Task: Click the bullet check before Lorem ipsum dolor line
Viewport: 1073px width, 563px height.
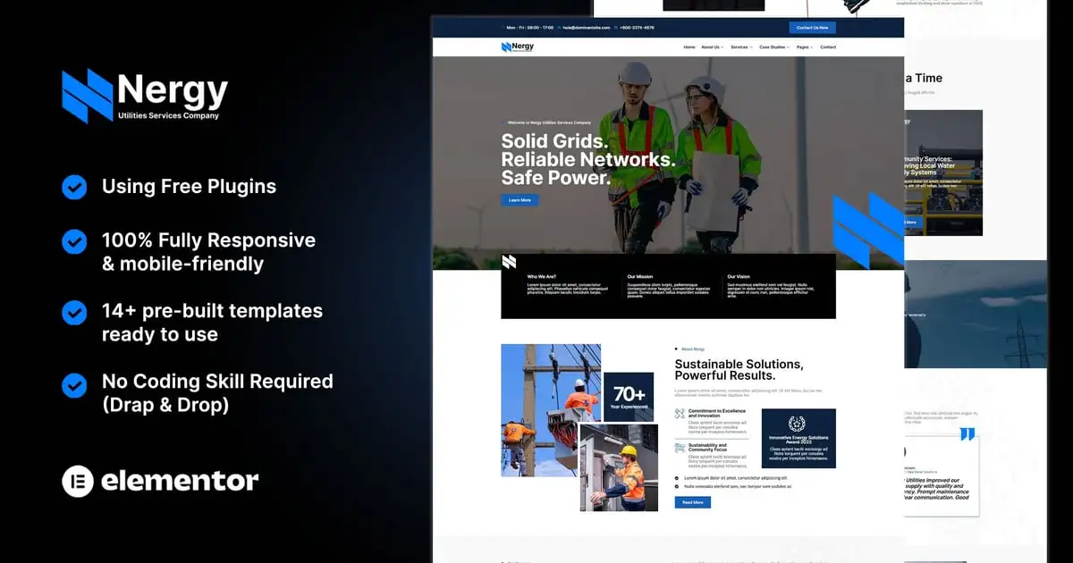Action: pyautogui.click(x=677, y=478)
